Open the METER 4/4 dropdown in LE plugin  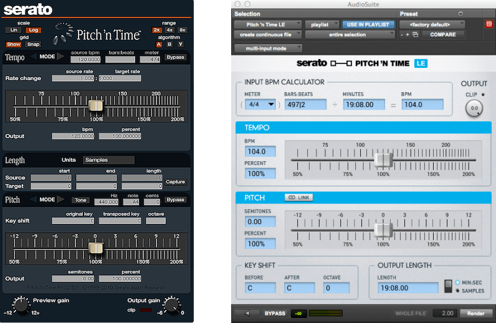point(260,105)
